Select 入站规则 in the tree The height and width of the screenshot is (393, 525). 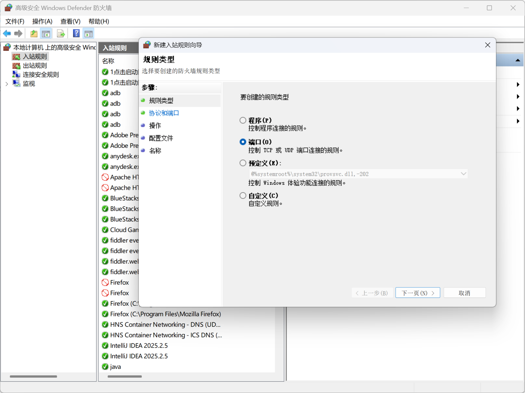[x=35, y=56]
